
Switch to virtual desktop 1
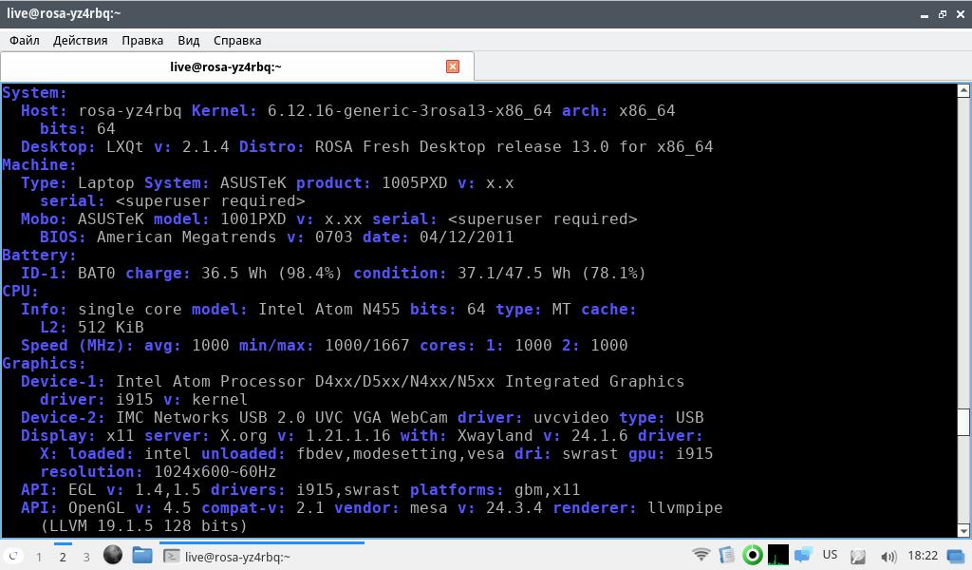tap(38, 557)
